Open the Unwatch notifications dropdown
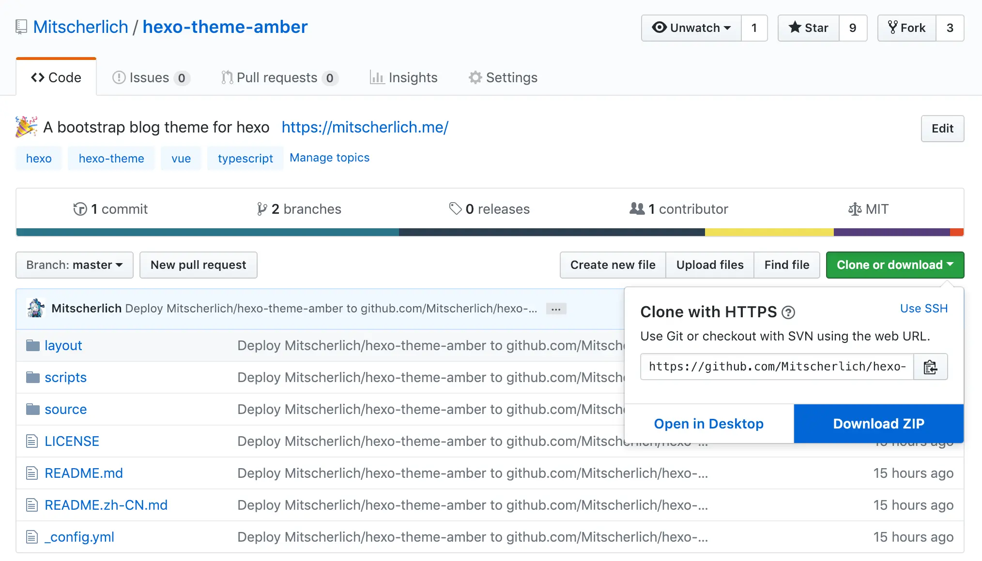The width and height of the screenshot is (982, 561). (691, 28)
